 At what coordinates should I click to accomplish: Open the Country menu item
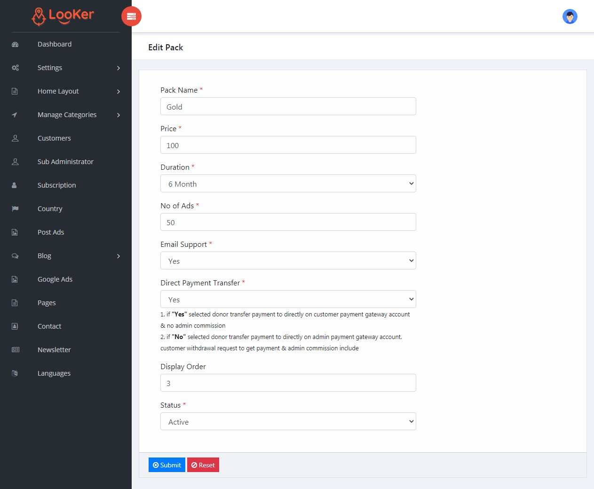[50, 209]
